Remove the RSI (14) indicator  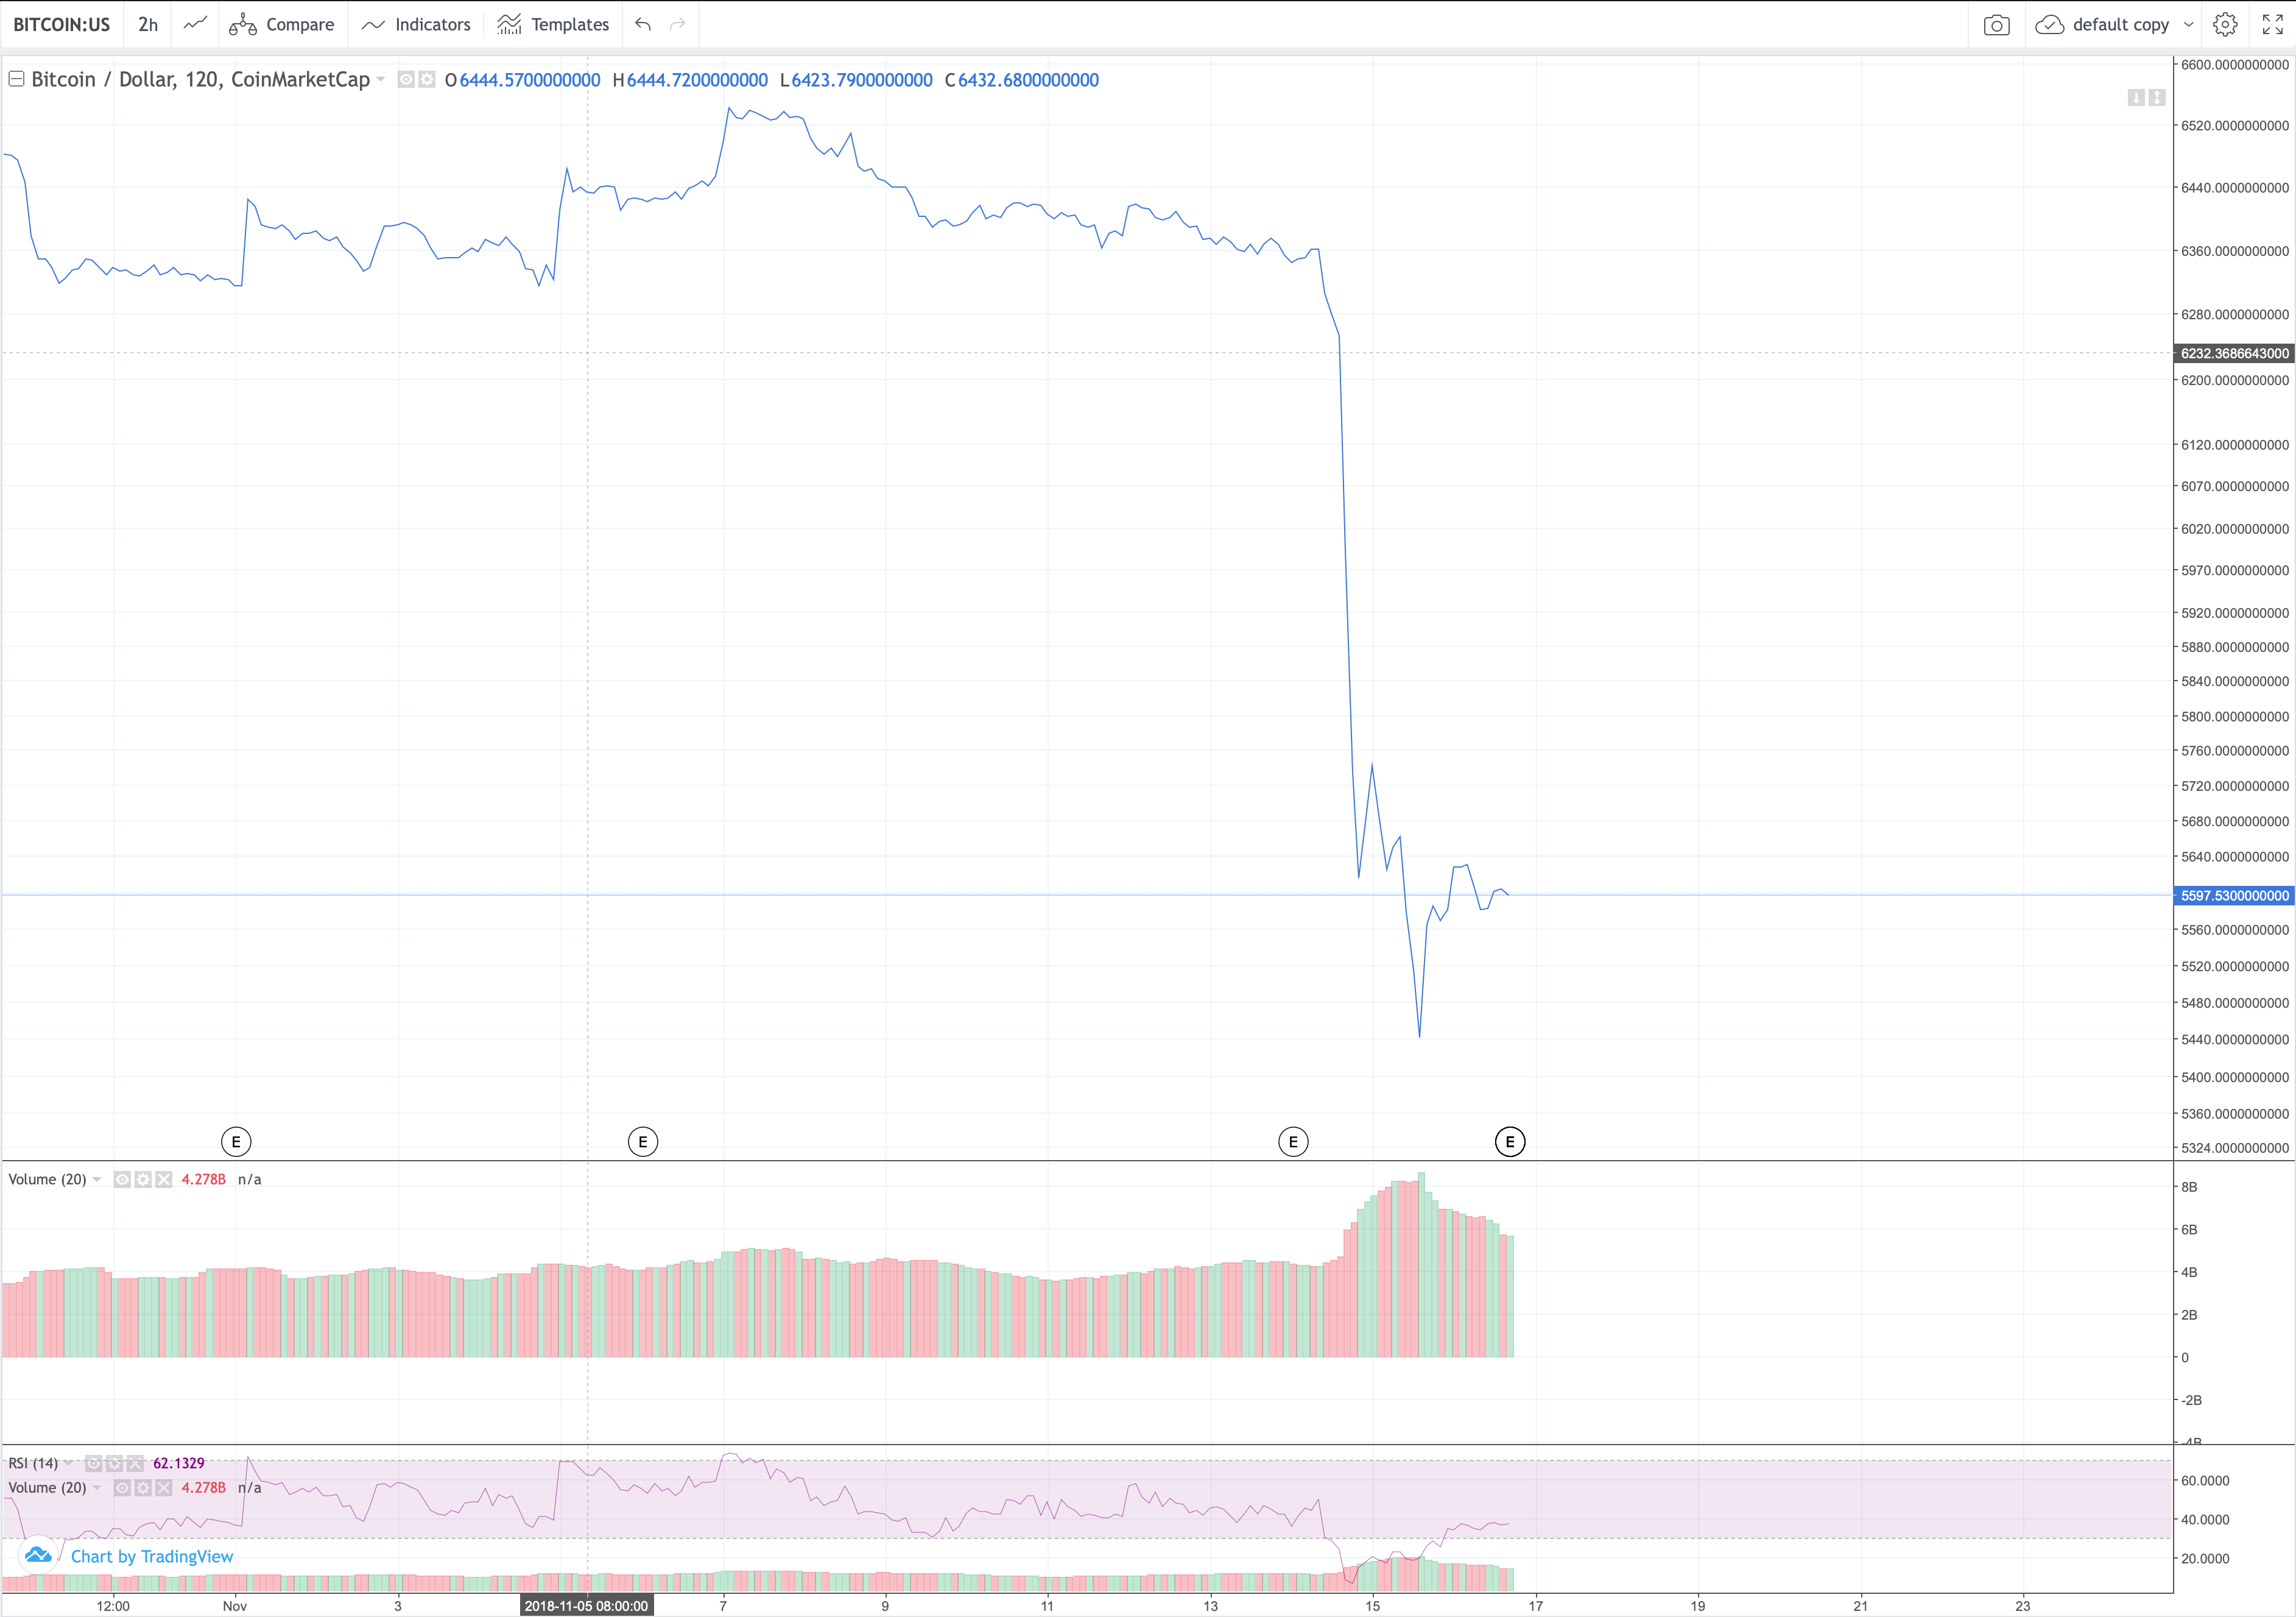pyautogui.click(x=135, y=1463)
